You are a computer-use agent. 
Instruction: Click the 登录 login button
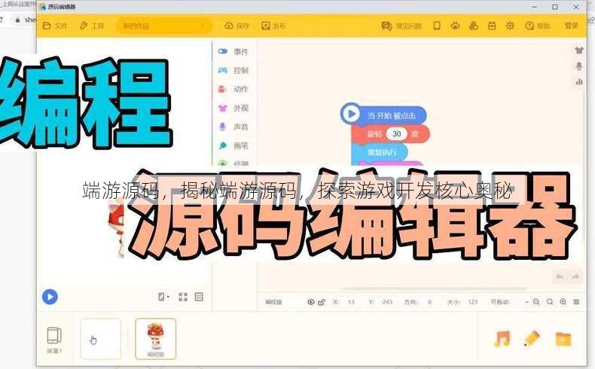pyautogui.click(x=572, y=26)
